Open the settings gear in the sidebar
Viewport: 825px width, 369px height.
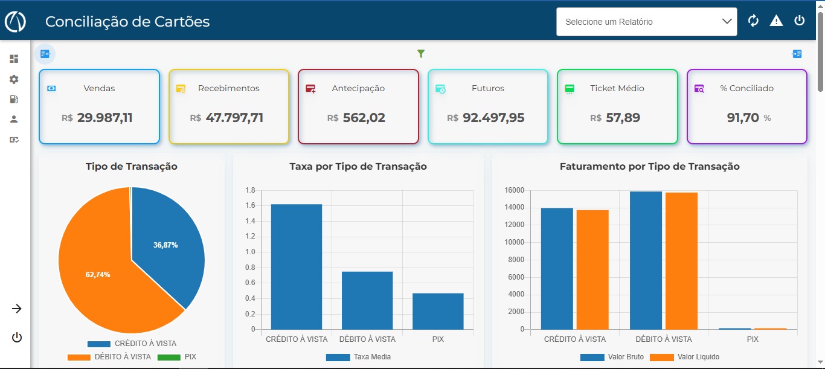[x=14, y=79]
